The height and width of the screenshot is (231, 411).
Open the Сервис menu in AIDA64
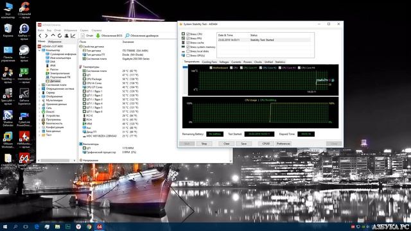click(84, 30)
